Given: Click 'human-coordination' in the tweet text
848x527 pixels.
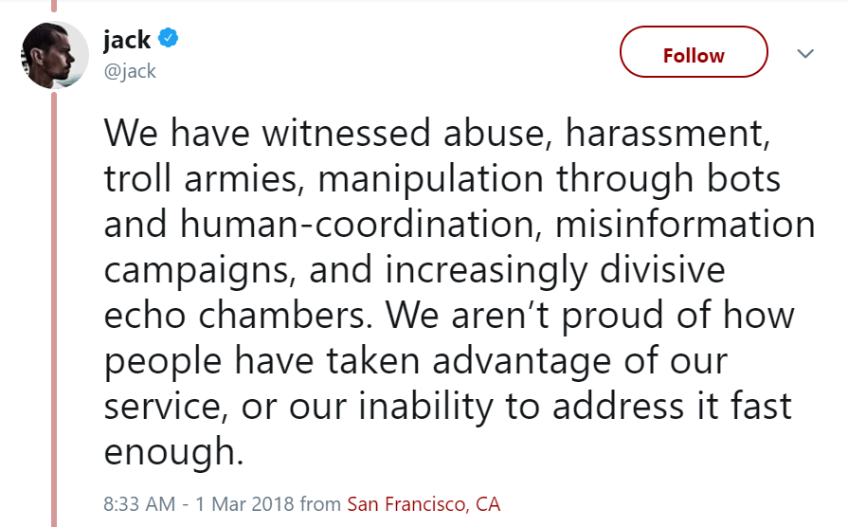Looking at the screenshot, I should coord(357,224).
